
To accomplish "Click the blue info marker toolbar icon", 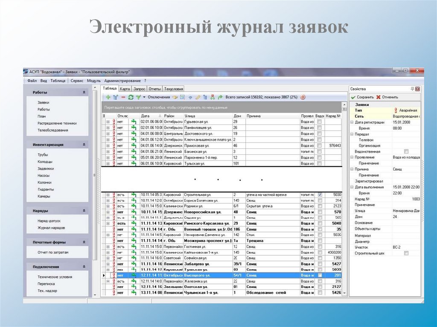I will [x=190, y=97].
